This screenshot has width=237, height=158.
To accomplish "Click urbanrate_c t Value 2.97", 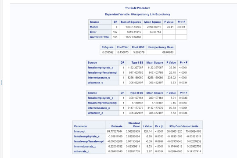I will [x=149, y=151].
